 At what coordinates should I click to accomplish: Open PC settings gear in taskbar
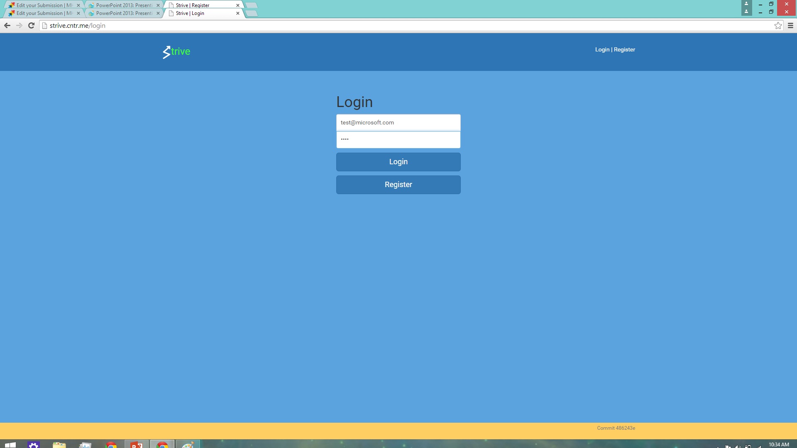click(34, 445)
